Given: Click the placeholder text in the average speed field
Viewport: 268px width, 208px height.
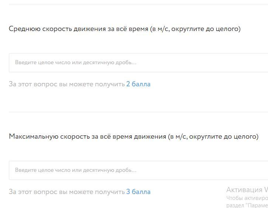Looking at the screenshot, I should tap(76, 63).
